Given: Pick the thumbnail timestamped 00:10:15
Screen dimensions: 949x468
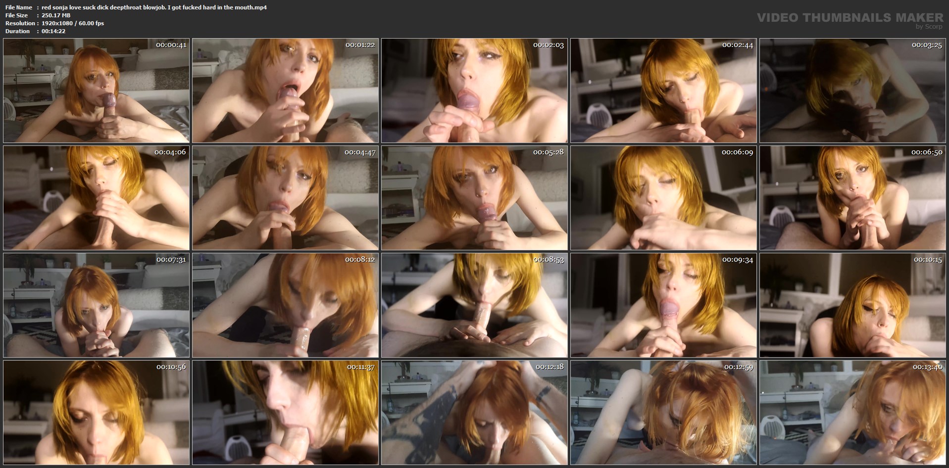Looking at the screenshot, I should point(852,305).
